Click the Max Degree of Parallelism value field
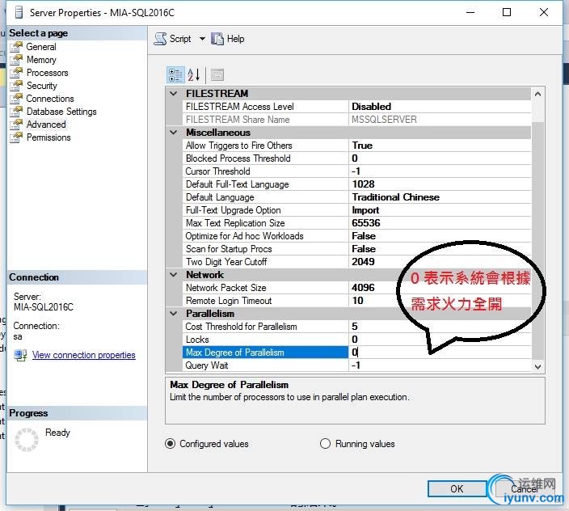 tap(440, 353)
